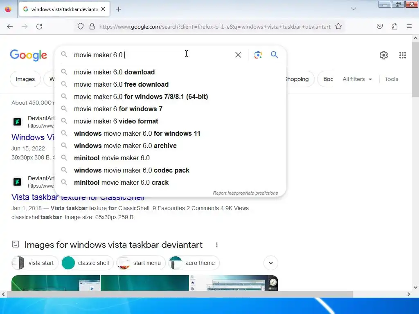This screenshot has width=419, height=314.
Task: Select windows movie maker 6.0 codec pack
Action: pyautogui.click(x=171, y=170)
